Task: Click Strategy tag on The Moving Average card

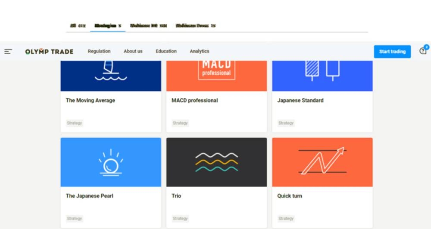Action: [75, 123]
